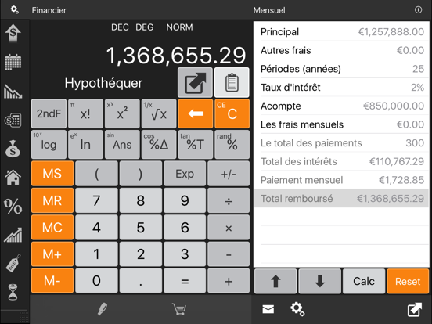Image resolution: width=432 pixels, height=324 pixels.
Task: Tap the log key
Action: click(x=49, y=144)
